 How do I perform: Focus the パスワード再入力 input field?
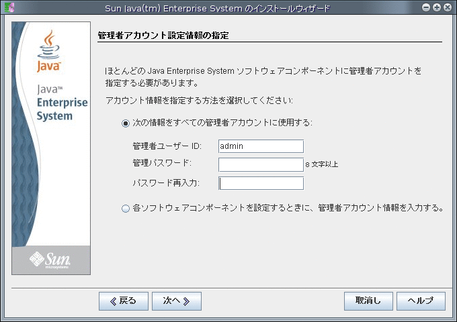[x=261, y=183]
